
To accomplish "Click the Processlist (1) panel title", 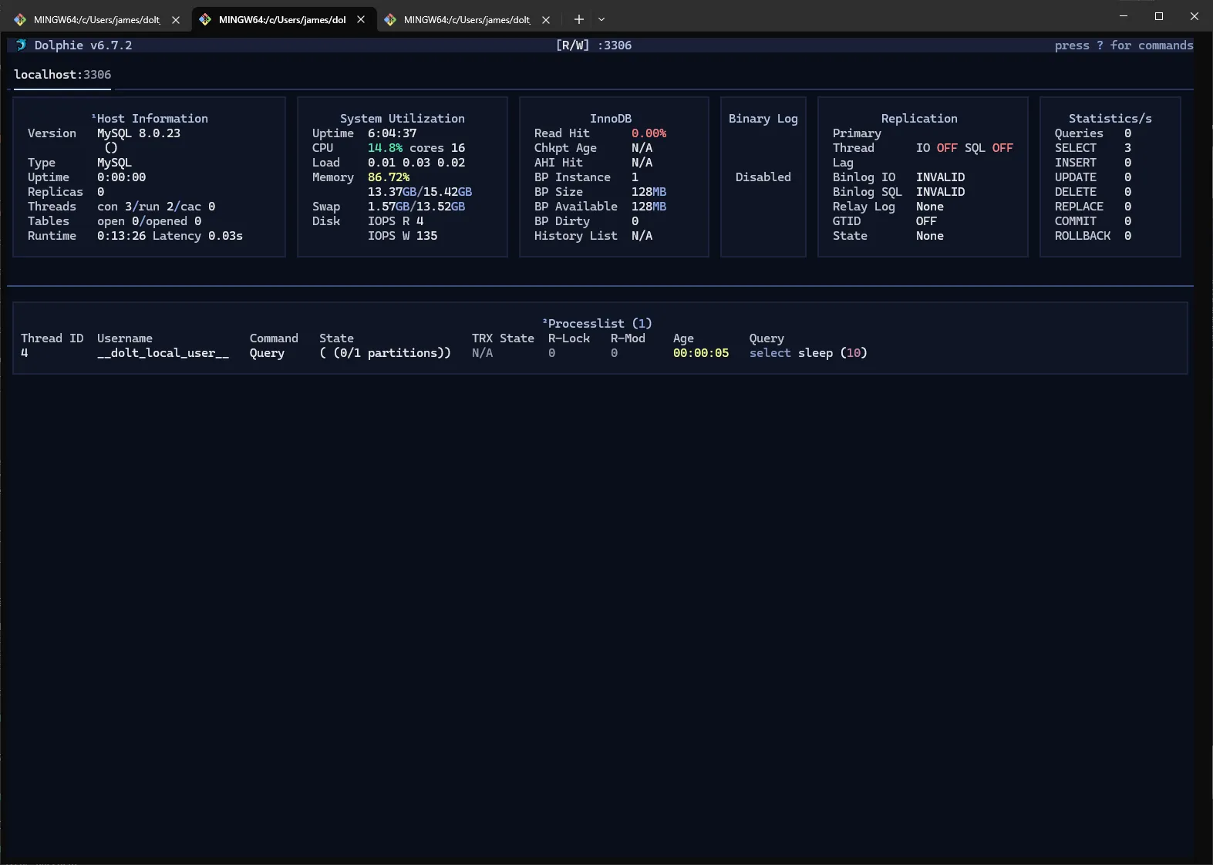I will pyautogui.click(x=598, y=324).
